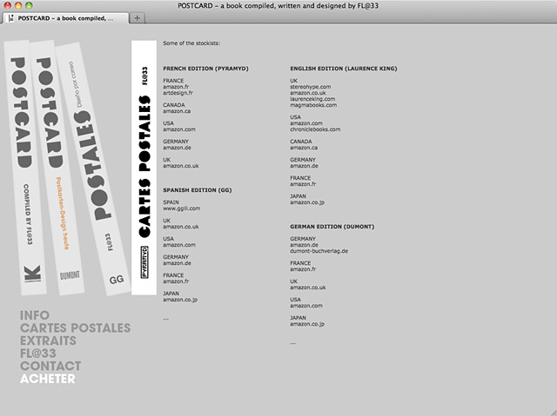Open amazon.fr under English edition France

pos(303,184)
